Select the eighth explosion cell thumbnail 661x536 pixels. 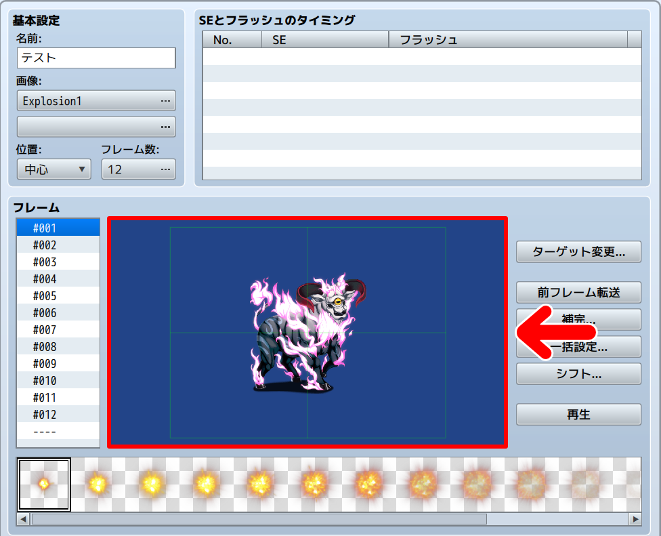click(423, 484)
